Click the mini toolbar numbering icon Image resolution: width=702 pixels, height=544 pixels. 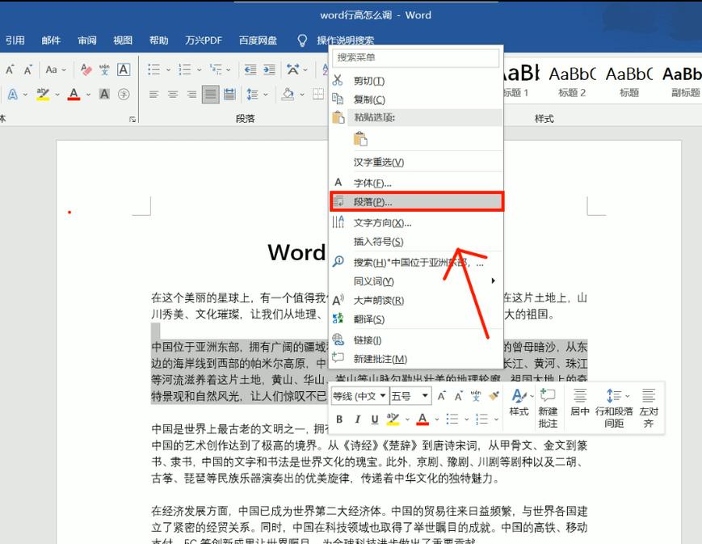point(481,419)
